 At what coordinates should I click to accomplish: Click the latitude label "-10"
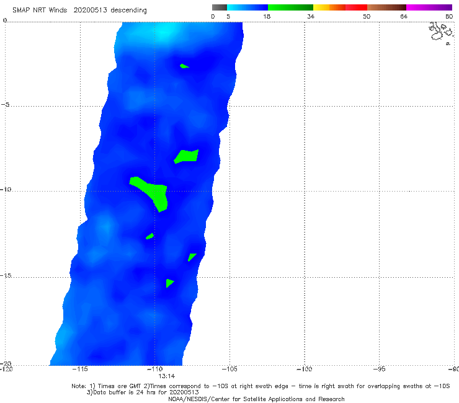[x=6, y=189]
